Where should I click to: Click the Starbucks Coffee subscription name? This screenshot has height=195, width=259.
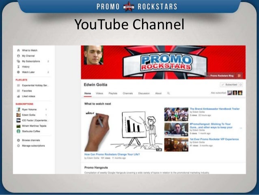pos(31,131)
